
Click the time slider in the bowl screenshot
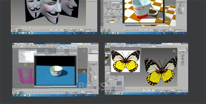(x=16, y=89)
